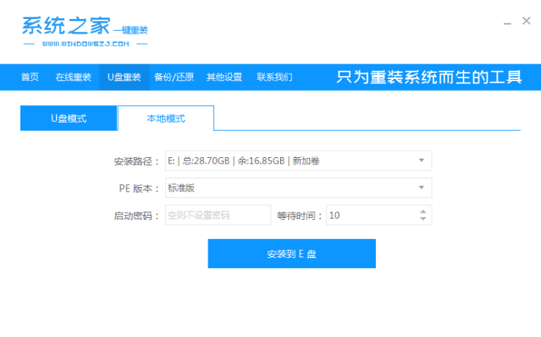Viewport: 541px width, 337px height.
Task: Close the 系统之家 window
Action: pyautogui.click(x=526, y=21)
